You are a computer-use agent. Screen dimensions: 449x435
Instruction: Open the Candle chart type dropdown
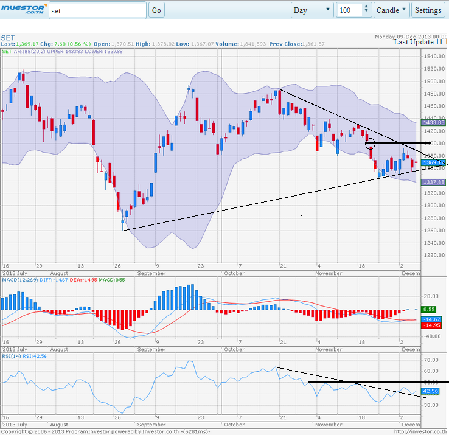(x=391, y=10)
